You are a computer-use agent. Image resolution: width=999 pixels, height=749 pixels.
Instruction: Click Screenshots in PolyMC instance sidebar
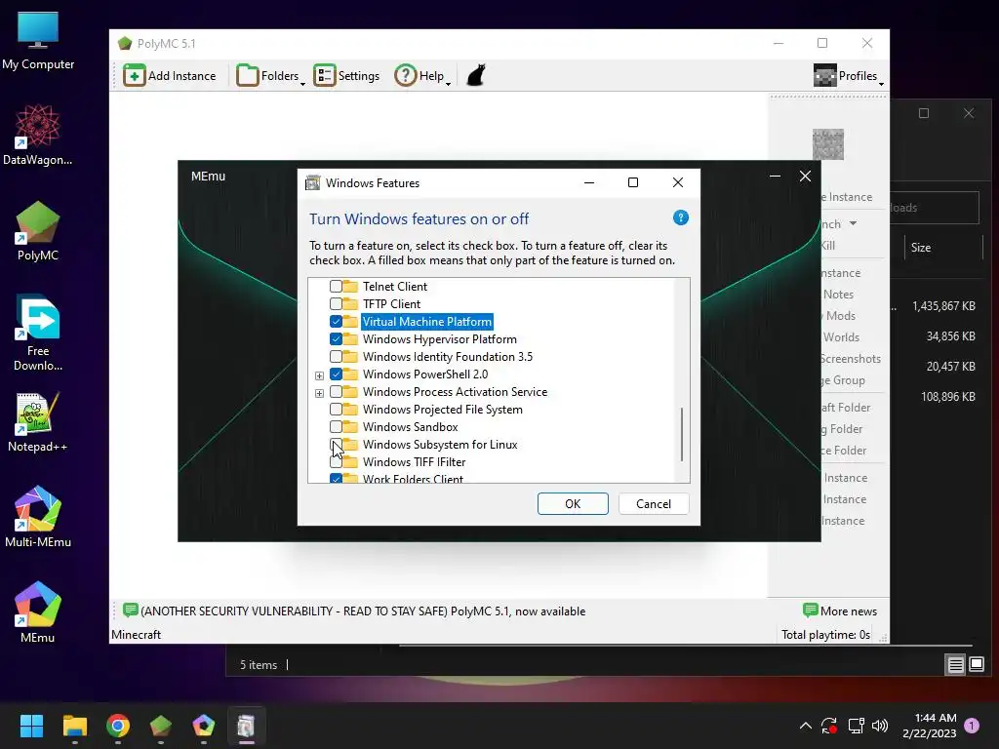click(x=850, y=359)
